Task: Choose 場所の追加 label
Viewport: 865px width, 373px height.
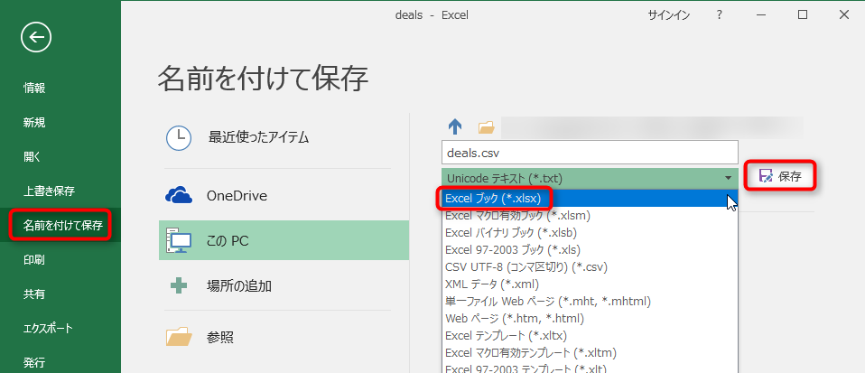Action: tap(239, 285)
